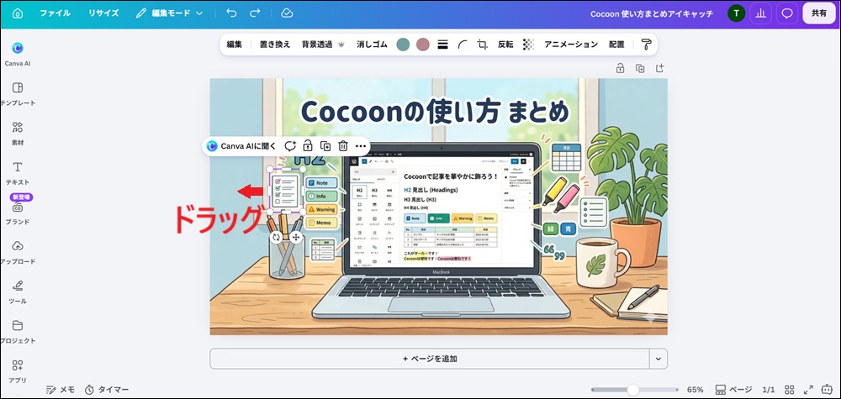
Task: Select the checklist image element on canvas
Action: pos(286,192)
